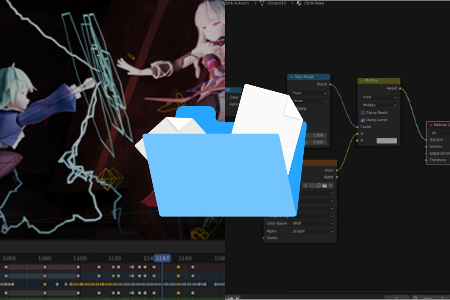Viewport: 450px width, 300px height.
Task: Enable the Clamp Result checkbox
Action: [x=363, y=112]
